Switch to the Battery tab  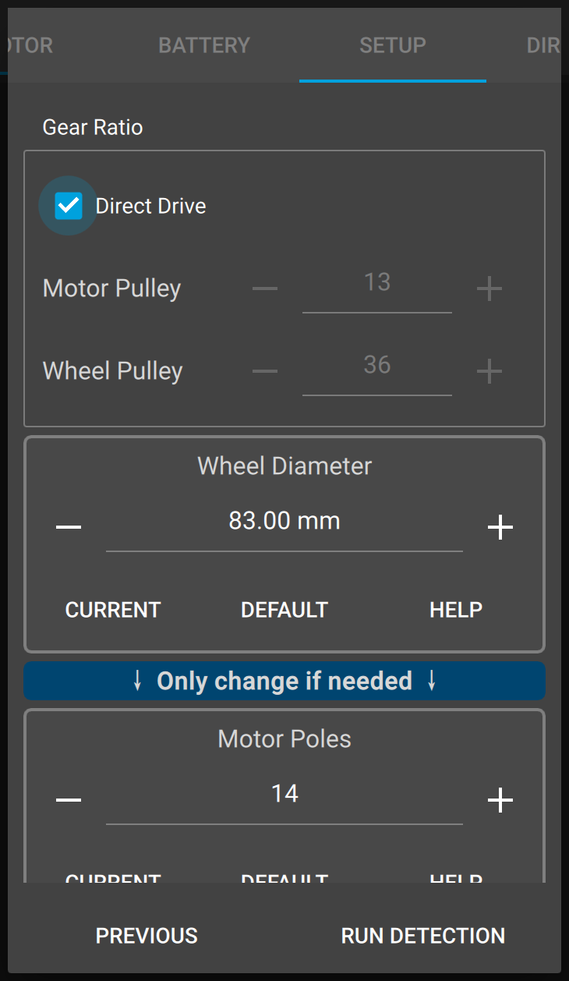tap(204, 45)
